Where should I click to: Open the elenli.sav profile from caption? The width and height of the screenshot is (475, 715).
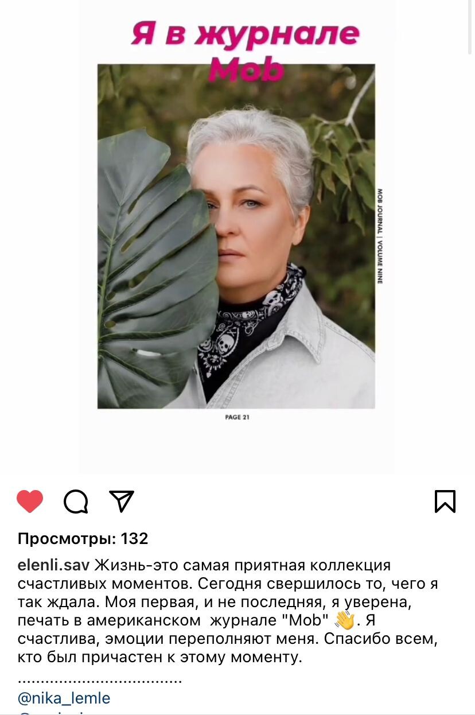54,565
